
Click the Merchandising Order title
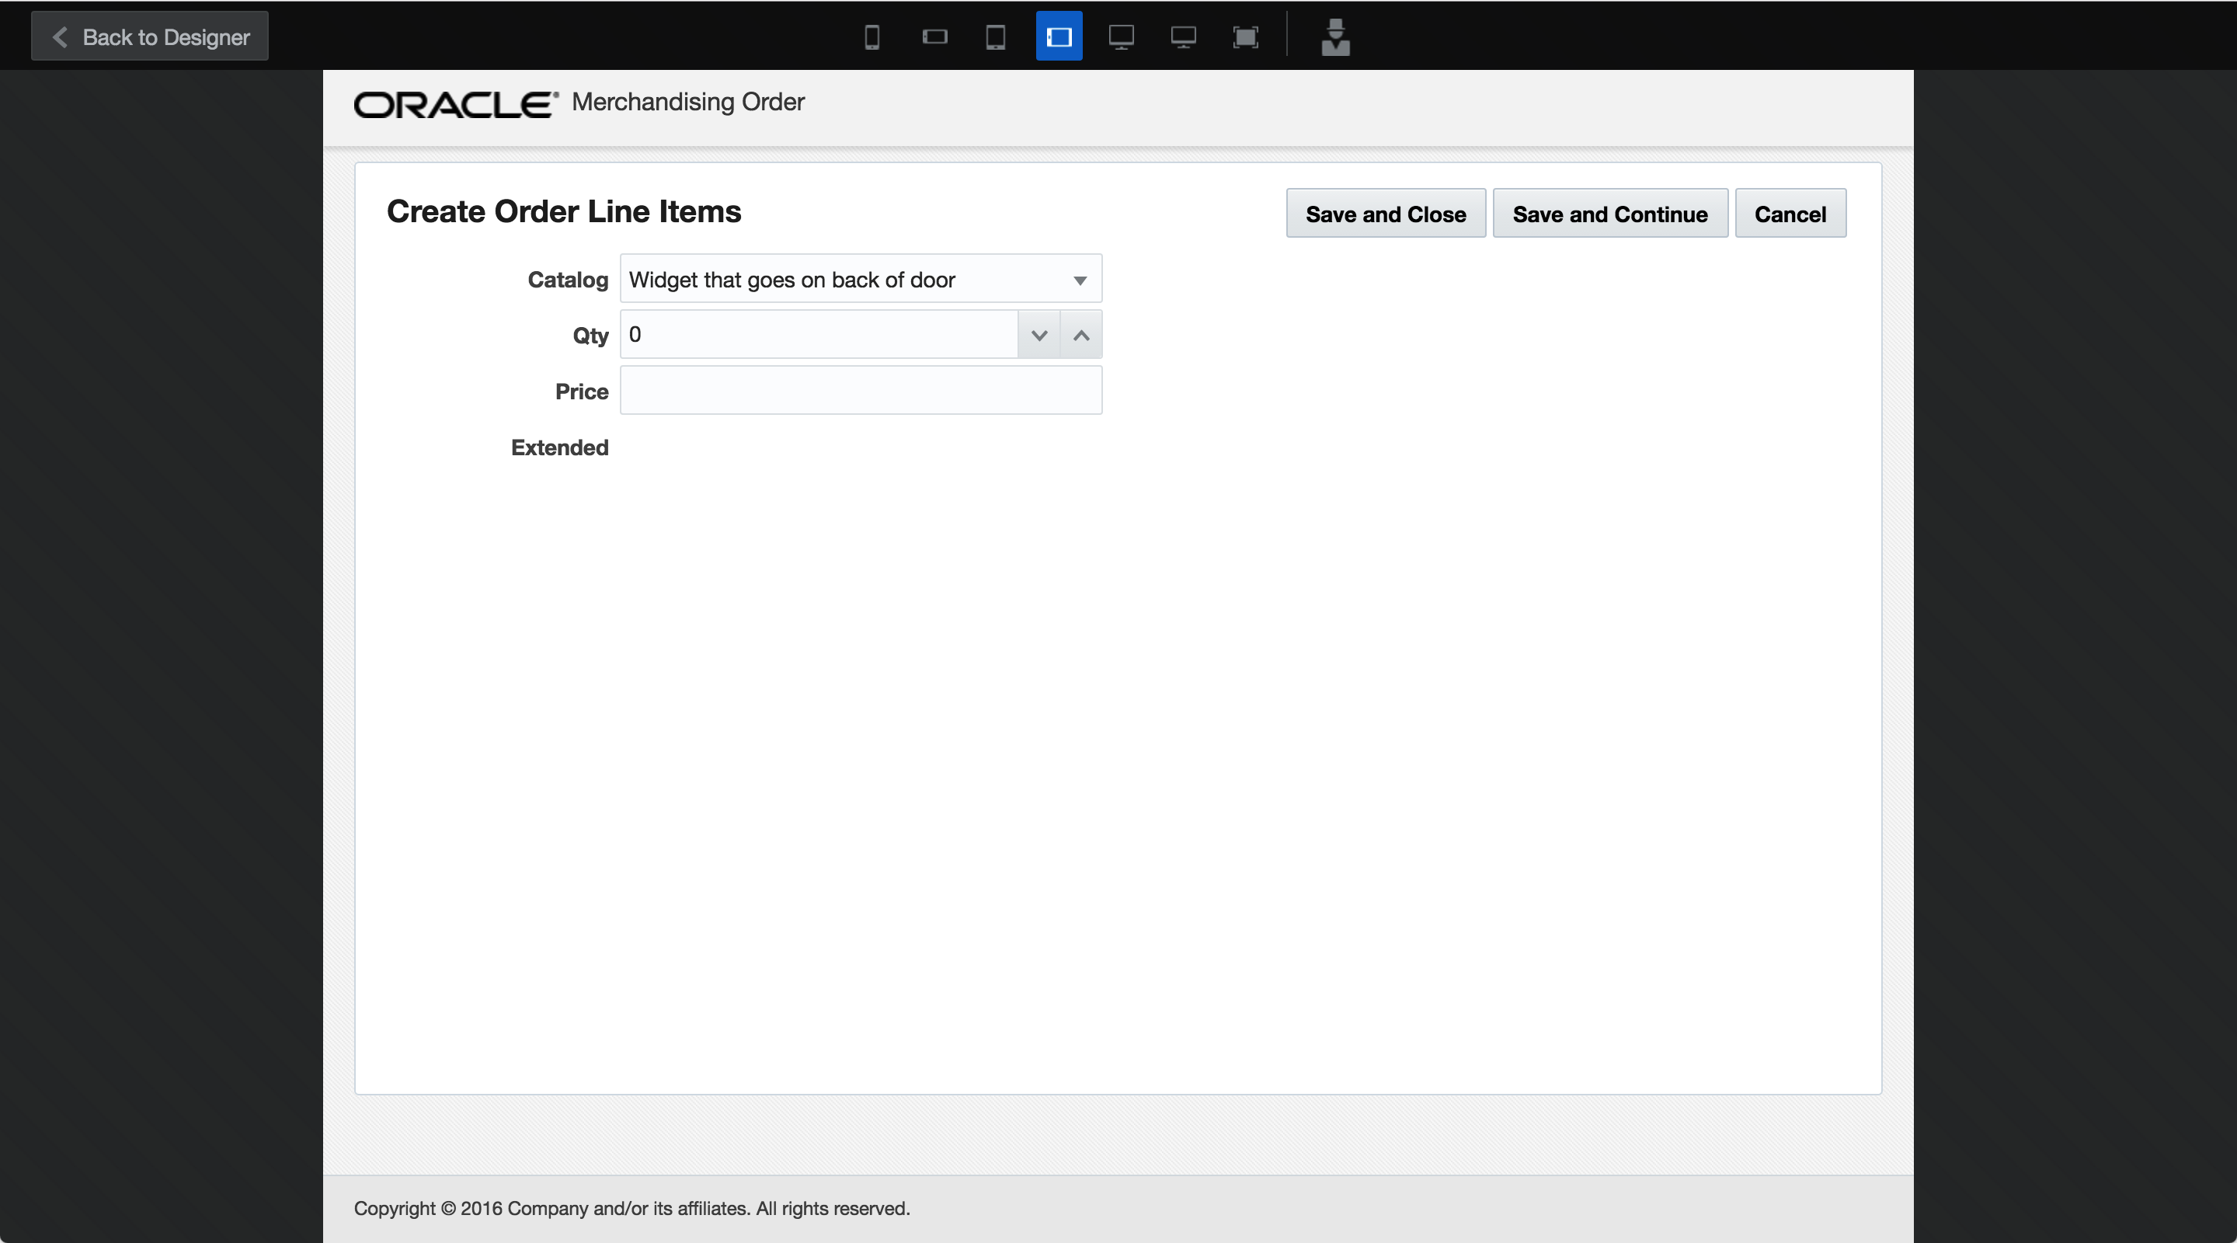687,102
